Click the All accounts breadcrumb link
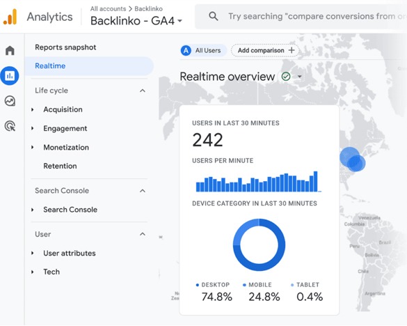Viewport: 407px width, 326px height. pos(108,9)
